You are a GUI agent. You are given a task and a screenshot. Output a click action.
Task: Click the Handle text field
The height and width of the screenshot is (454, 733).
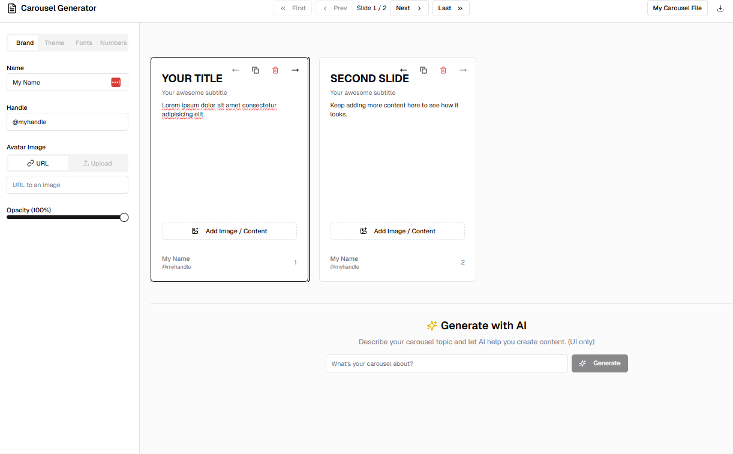coord(67,122)
